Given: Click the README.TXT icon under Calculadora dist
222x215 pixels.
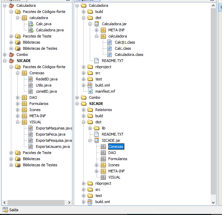Looking at the screenshot, I should tap(97, 61).
